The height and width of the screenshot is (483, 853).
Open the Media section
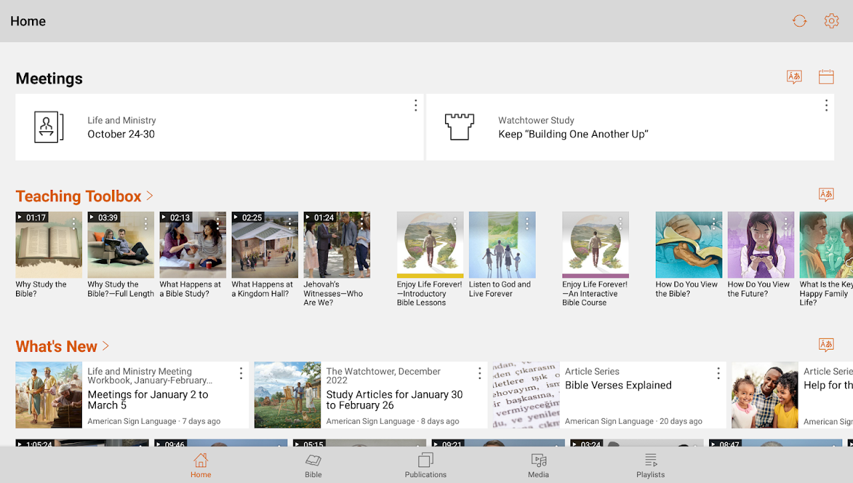tap(538, 464)
